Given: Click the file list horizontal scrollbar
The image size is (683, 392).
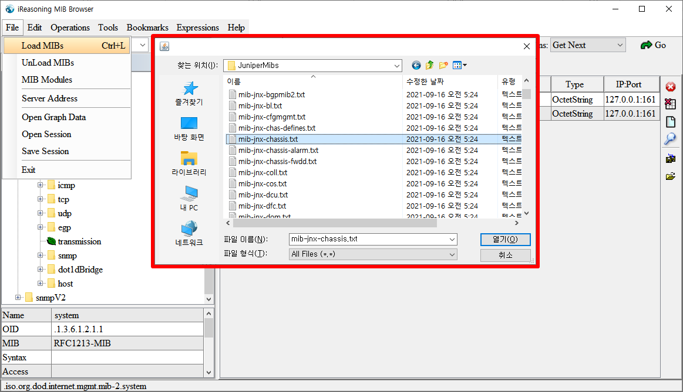Looking at the screenshot, I should (335, 223).
